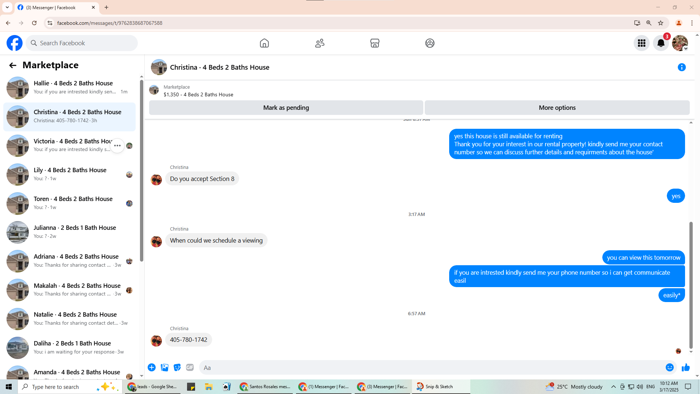700x394 pixels.
Task: Open Amanda's 4 Beds 2 Baths conversation
Action: [69, 371]
